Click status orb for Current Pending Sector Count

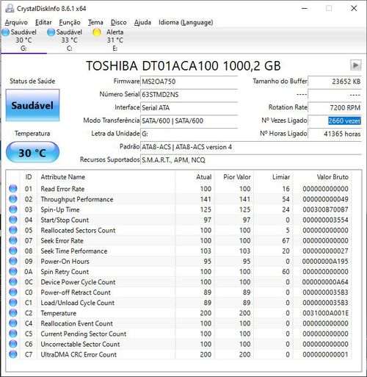click(x=13, y=334)
